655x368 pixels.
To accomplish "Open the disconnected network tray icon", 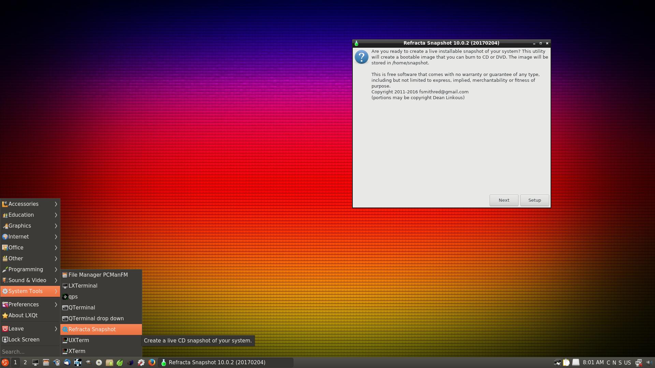I will coord(639,363).
